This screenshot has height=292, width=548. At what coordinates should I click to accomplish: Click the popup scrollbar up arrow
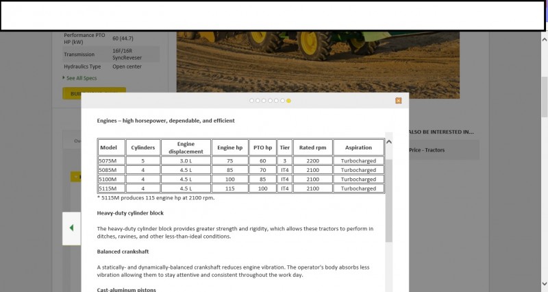coord(389,142)
